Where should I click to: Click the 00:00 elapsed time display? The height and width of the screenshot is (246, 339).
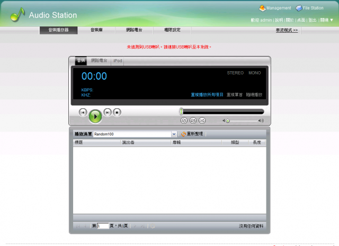[94, 76]
